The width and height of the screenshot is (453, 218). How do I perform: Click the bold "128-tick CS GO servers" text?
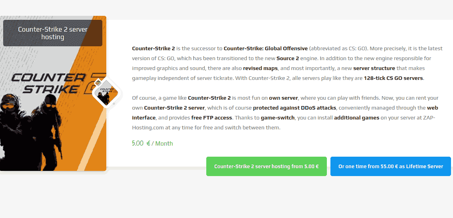(393, 78)
